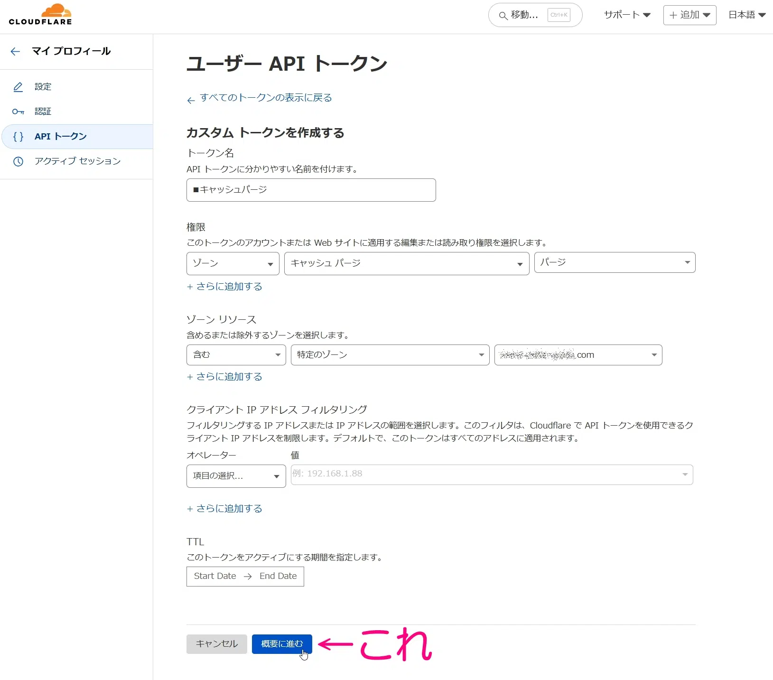Screen dimensions: 773x680
Task: Click the key icon next to 認証
Action: point(18,112)
